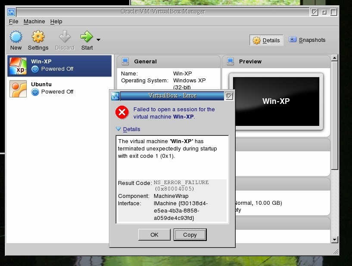Click the Ubuntu OS icon

pyautogui.click(x=18, y=89)
